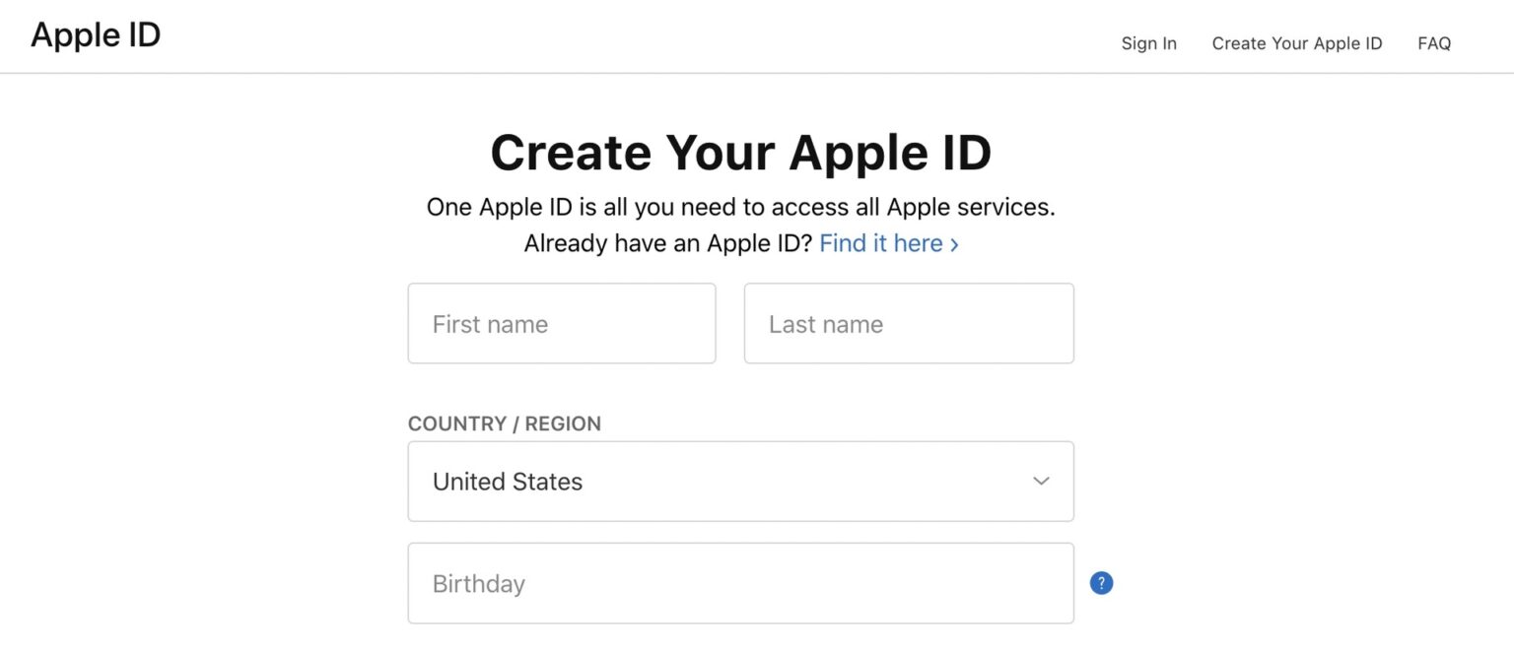Click the blue question mark help icon beside Birthday
1514x651 pixels.
click(x=1101, y=583)
